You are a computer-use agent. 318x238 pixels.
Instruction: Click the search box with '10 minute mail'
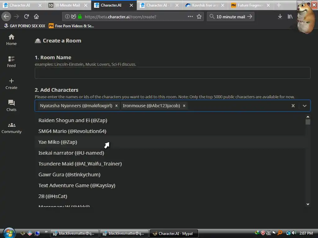click(231, 17)
